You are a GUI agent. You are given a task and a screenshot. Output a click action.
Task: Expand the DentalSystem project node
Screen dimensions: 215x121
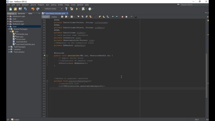[x=8, y=22]
